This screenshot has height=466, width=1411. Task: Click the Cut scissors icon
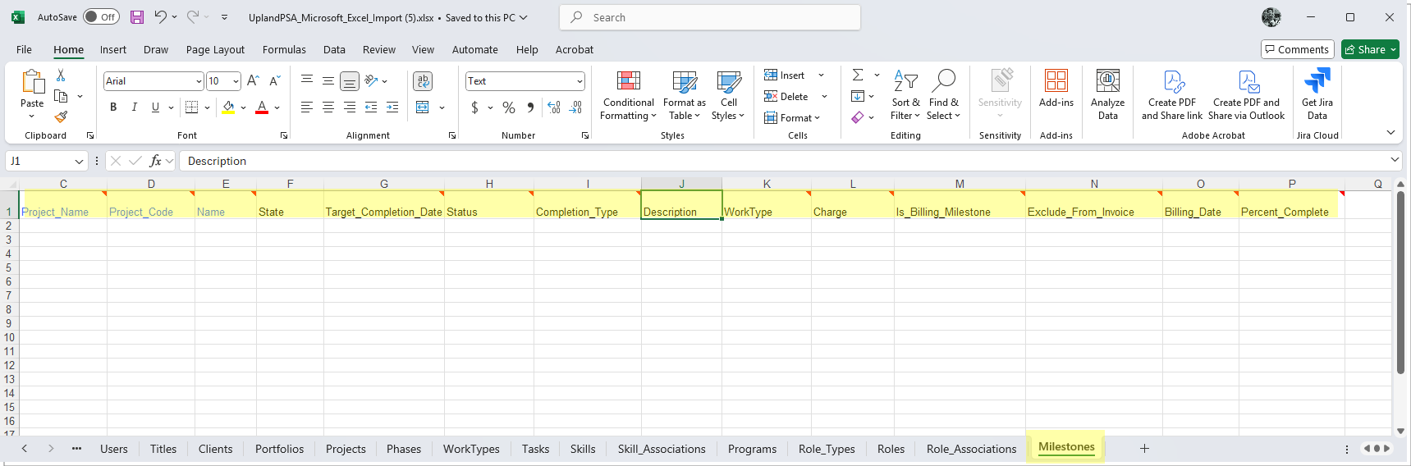click(x=61, y=75)
